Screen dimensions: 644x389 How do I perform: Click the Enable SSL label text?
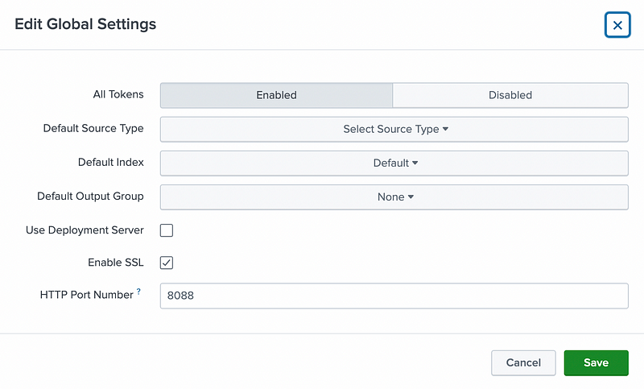click(x=115, y=263)
